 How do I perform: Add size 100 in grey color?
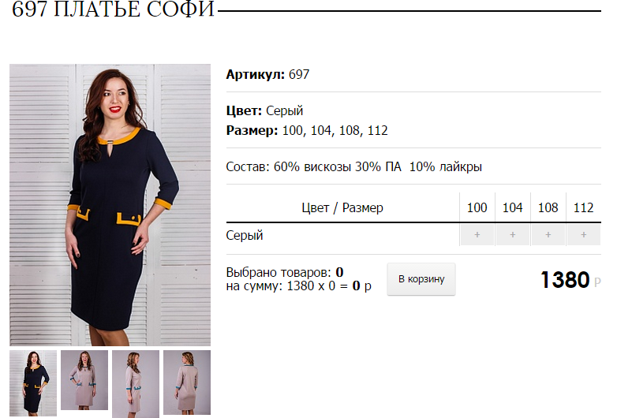point(477,235)
